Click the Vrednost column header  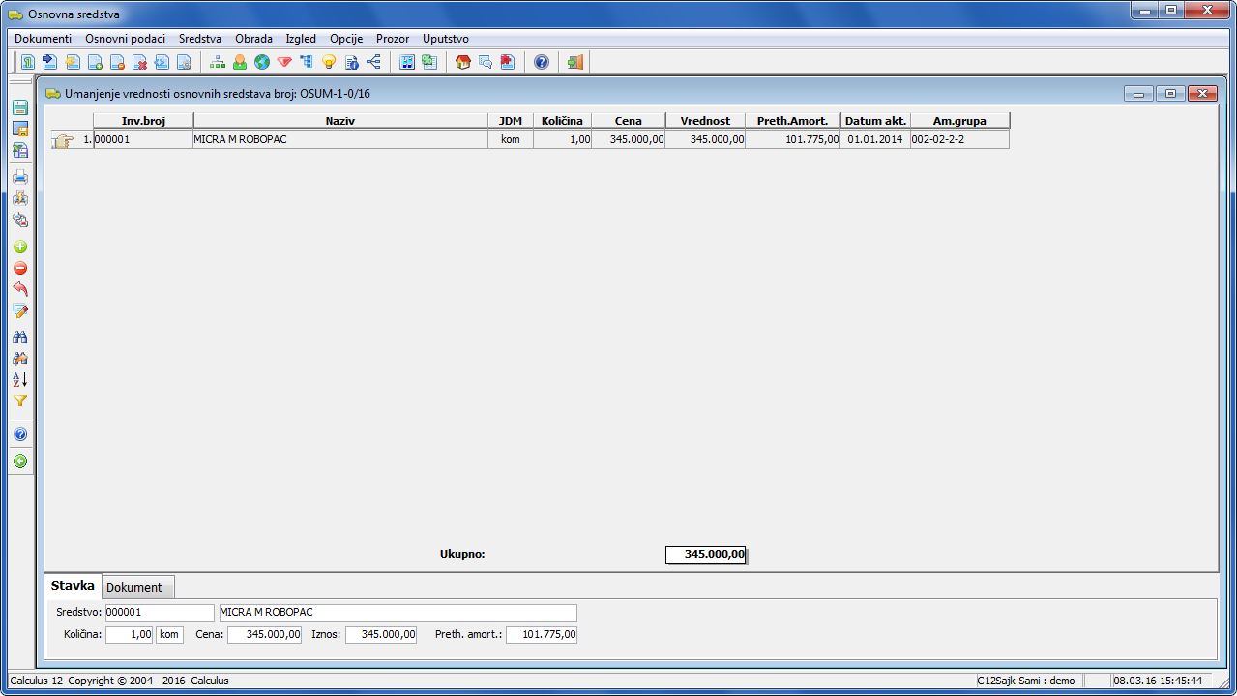click(x=705, y=121)
